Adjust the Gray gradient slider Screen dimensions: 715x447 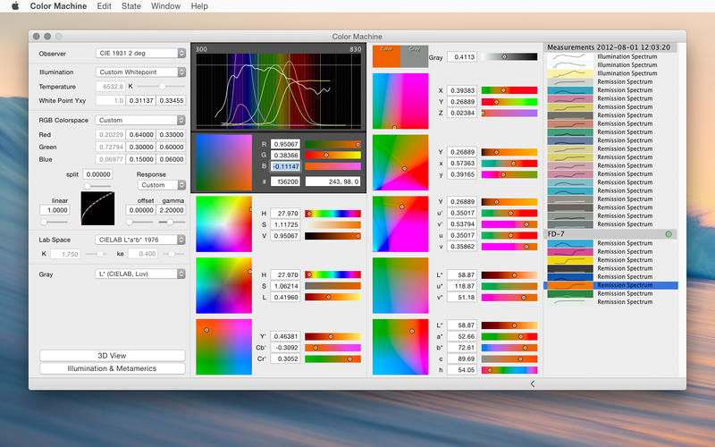coord(509,57)
